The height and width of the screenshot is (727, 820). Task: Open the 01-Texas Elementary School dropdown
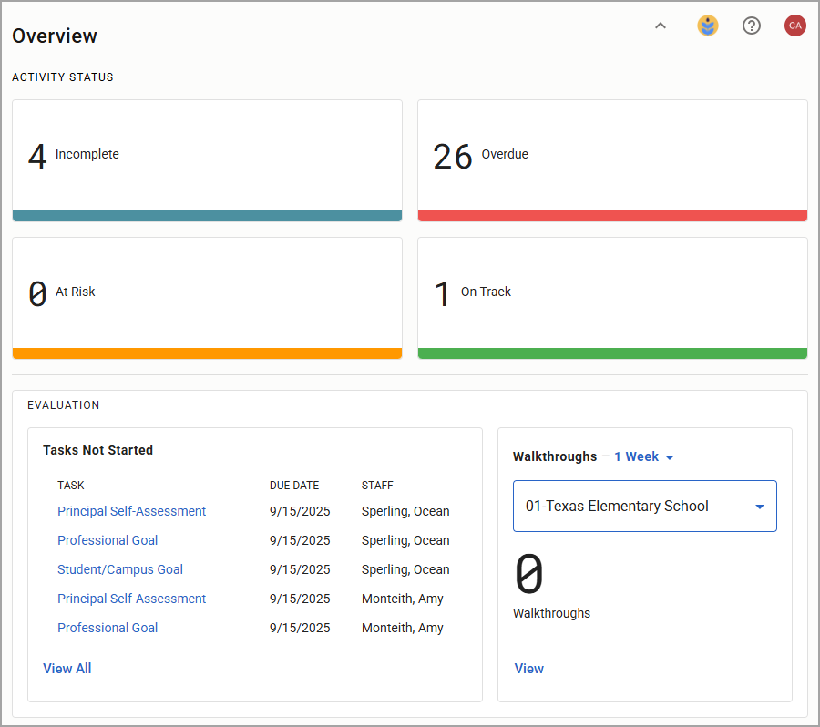pyautogui.click(x=645, y=507)
